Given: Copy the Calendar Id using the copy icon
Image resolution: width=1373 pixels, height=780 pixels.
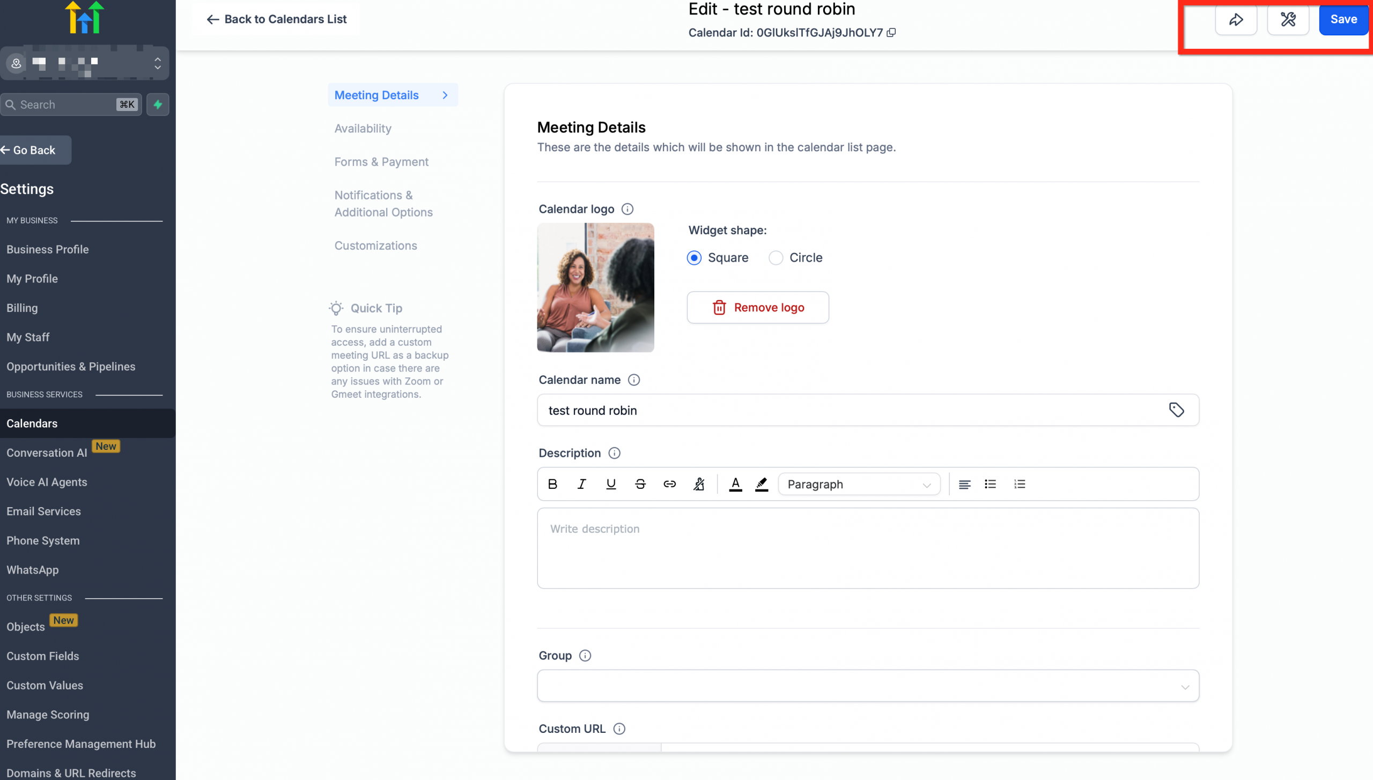Looking at the screenshot, I should pyautogui.click(x=891, y=33).
